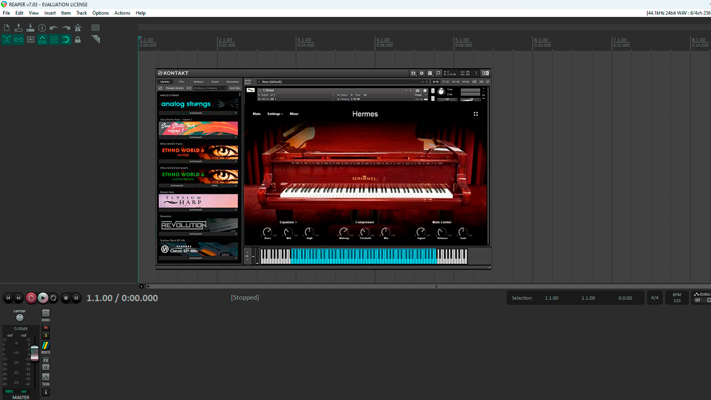The width and height of the screenshot is (711, 400).
Task: Click the triangular ruler toolbar icon
Action: 95,40
